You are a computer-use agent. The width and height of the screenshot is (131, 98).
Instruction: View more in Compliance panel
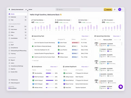click(x=54, y=67)
